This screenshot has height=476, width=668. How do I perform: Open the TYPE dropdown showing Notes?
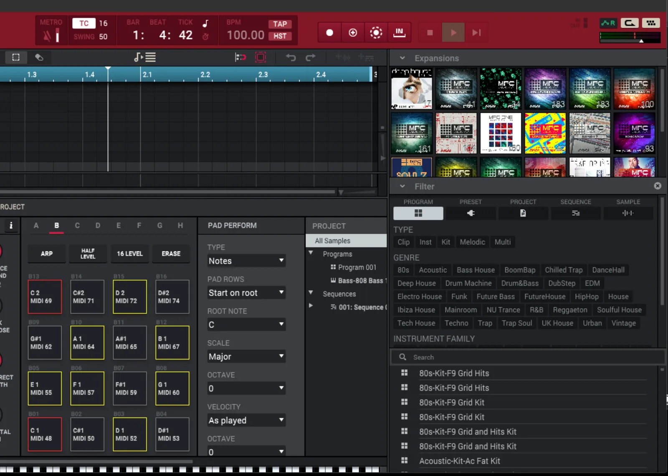point(246,261)
